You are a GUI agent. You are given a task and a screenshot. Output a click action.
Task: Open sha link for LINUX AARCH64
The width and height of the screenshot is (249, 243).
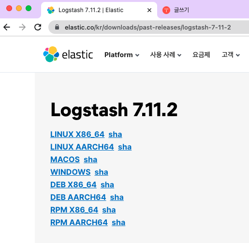coord(125,147)
